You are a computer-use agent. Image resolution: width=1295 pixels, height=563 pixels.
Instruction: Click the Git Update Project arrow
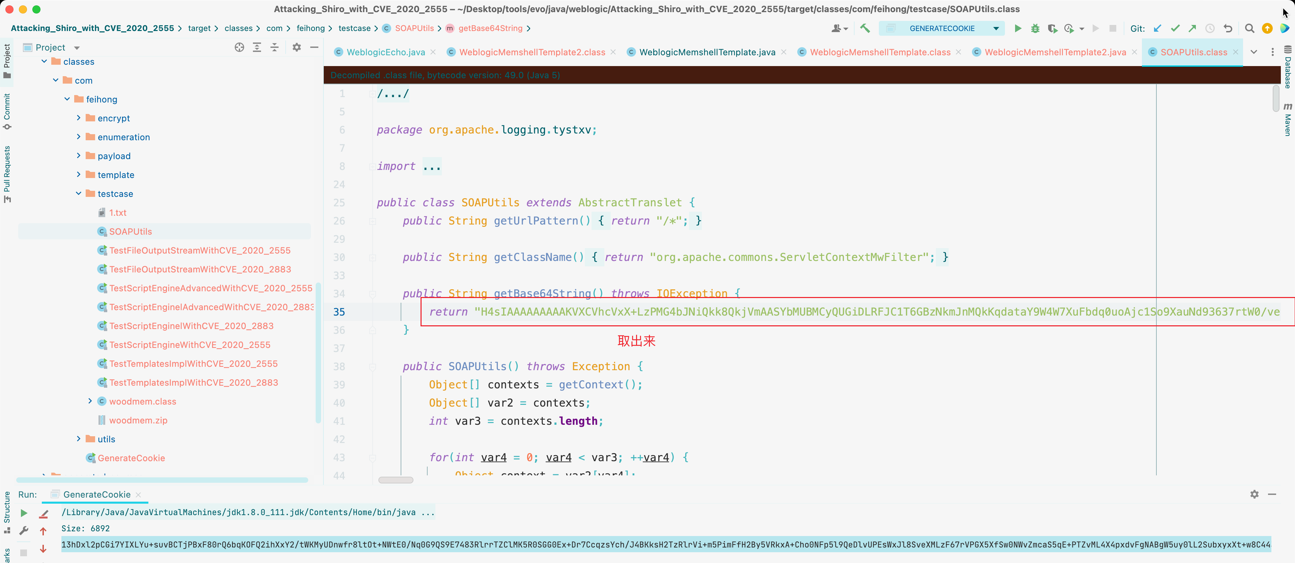point(1157,28)
